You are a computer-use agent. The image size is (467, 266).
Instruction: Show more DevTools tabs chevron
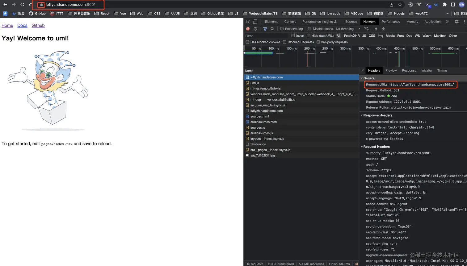point(447,22)
